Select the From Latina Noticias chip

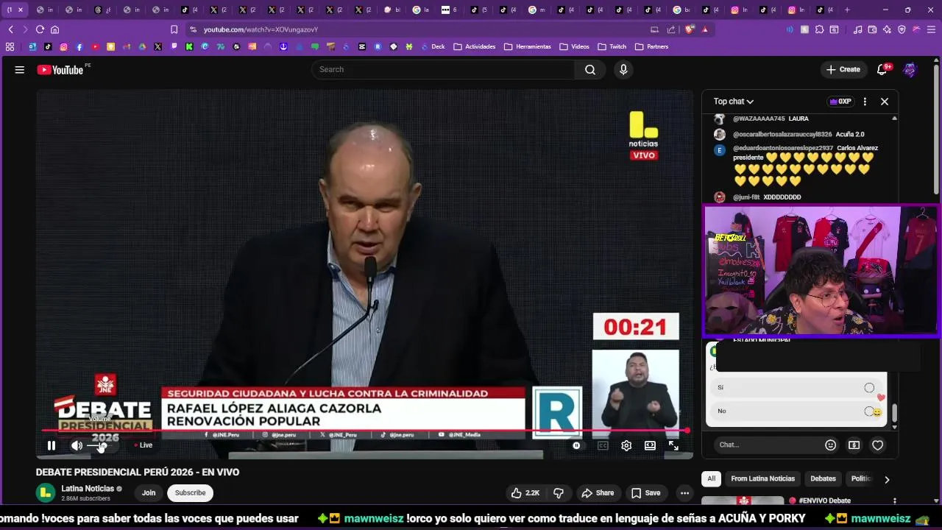tap(762, 478)
